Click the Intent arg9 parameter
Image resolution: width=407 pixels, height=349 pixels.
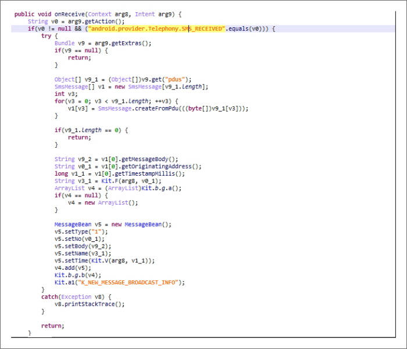pyautogui.click(x=153, y=15)
